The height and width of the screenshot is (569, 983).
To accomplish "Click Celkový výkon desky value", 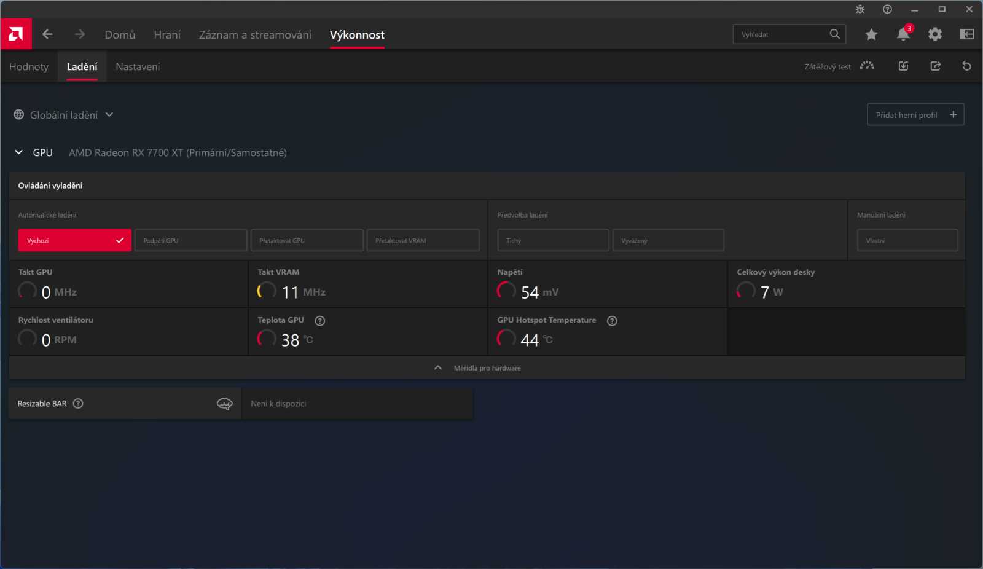I will 772,292.
